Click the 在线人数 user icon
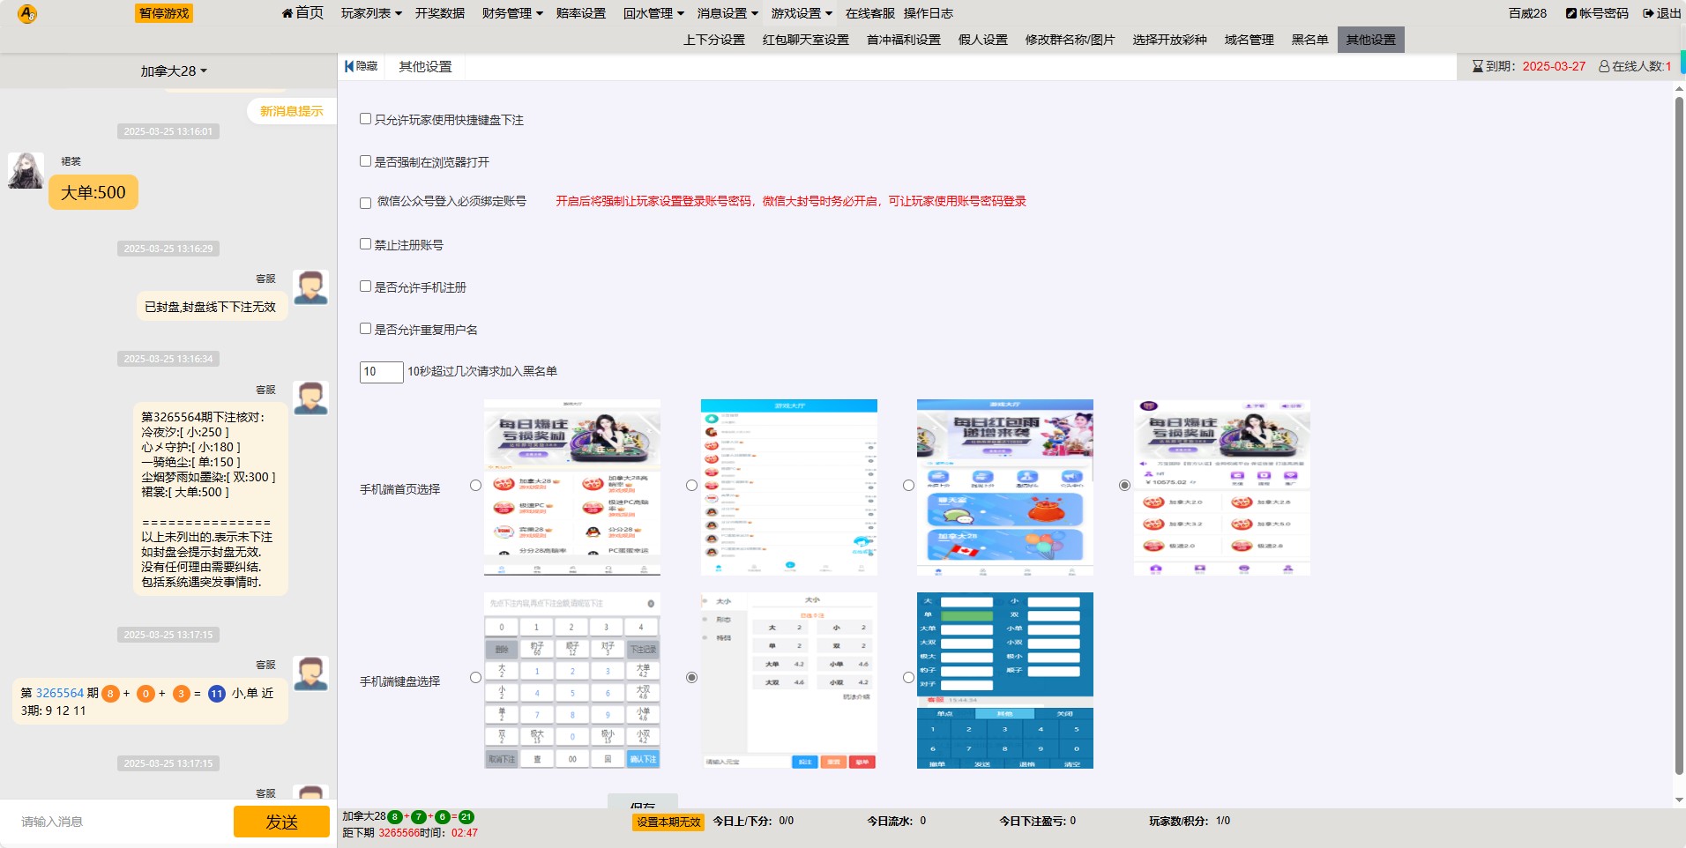 [x=1604, y=66]
